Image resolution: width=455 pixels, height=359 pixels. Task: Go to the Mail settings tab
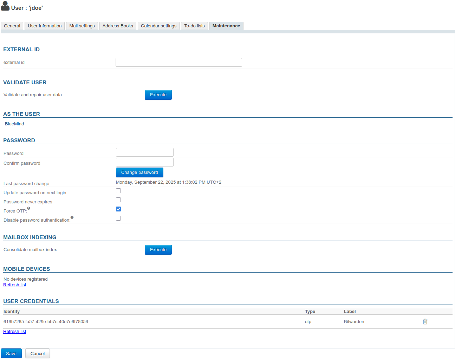(82, 26)
